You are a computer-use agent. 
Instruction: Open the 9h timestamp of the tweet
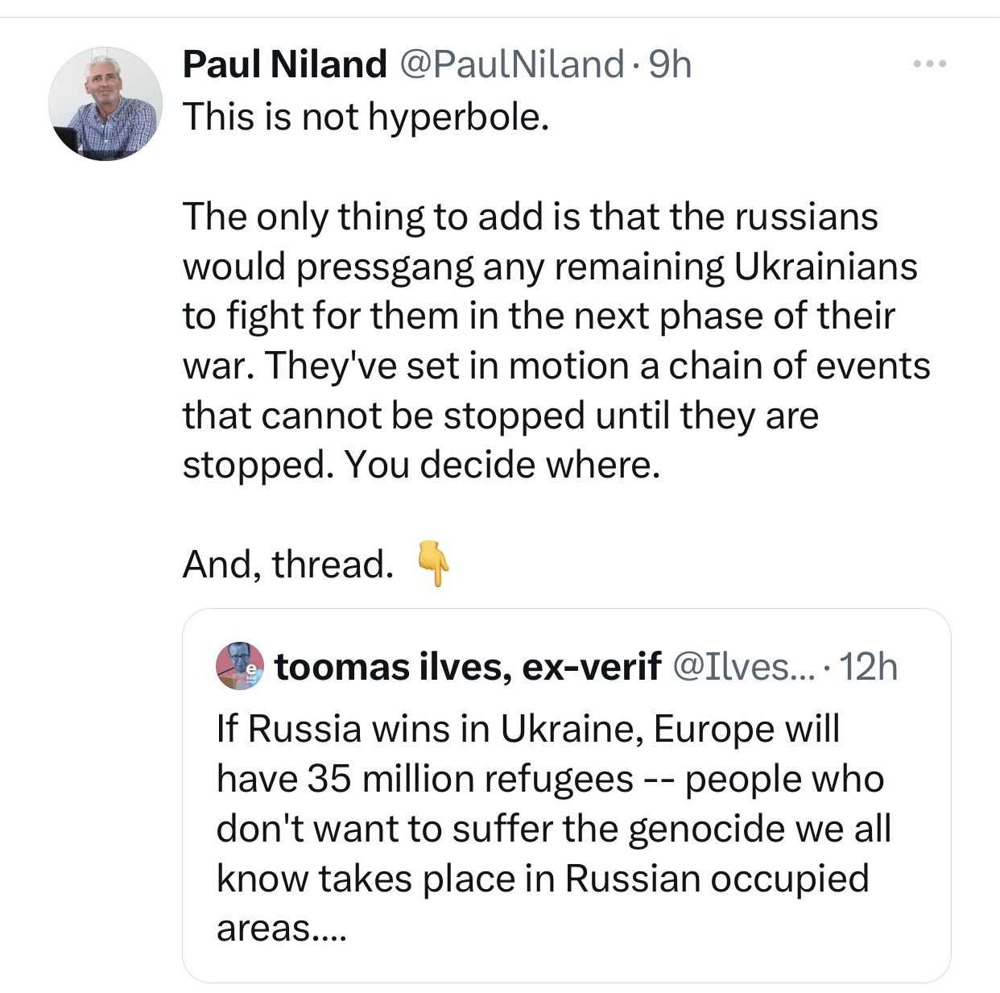(x=670, y=64)
